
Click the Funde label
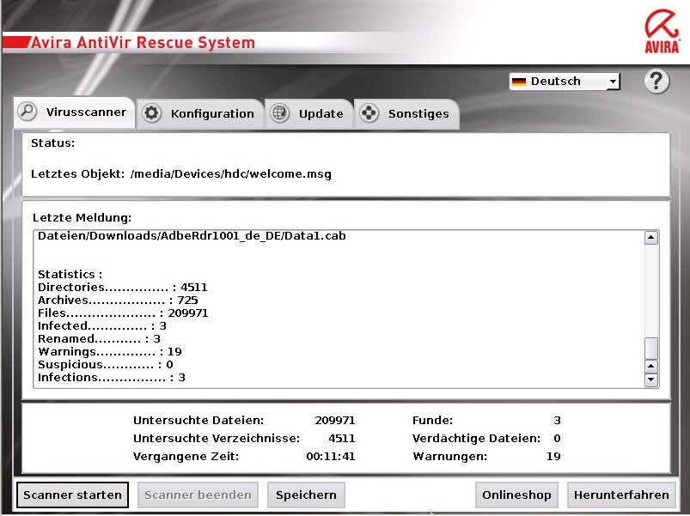coord(432,421)
